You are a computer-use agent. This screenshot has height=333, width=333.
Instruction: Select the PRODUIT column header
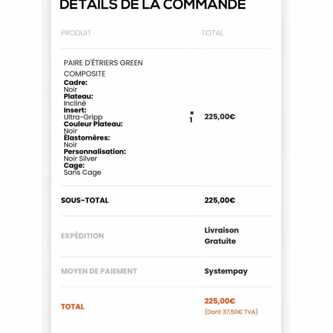(76, 33)
